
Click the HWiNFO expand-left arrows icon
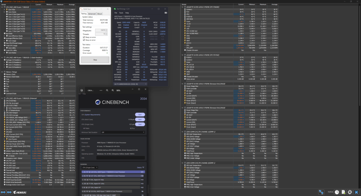tap(3, 192)
